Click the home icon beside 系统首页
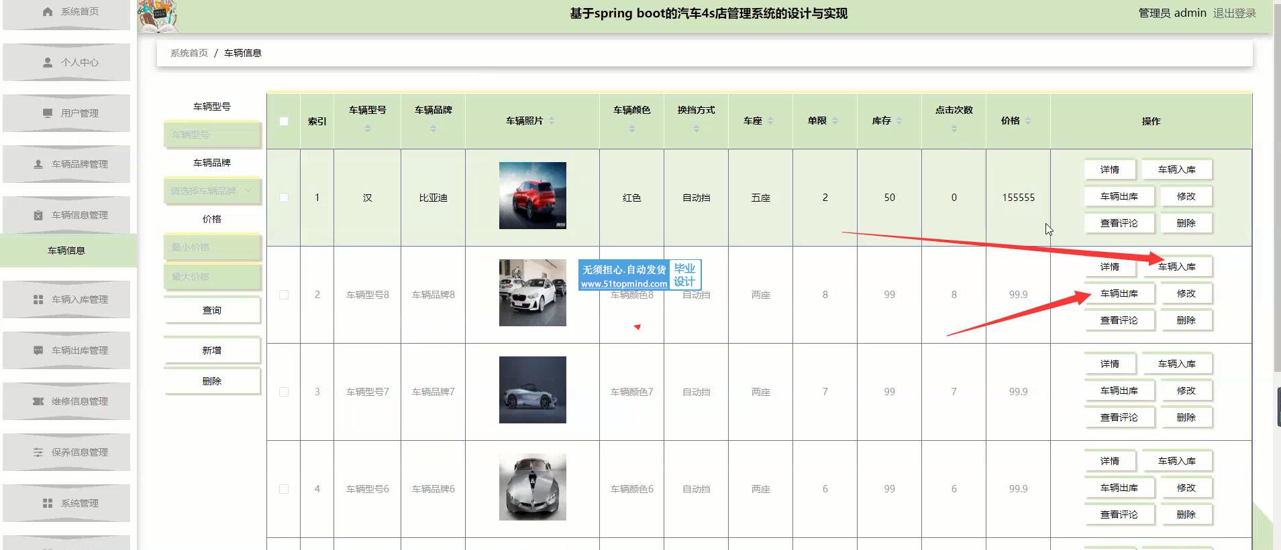This screenshot has height=550, width=1281. [48, 11]
